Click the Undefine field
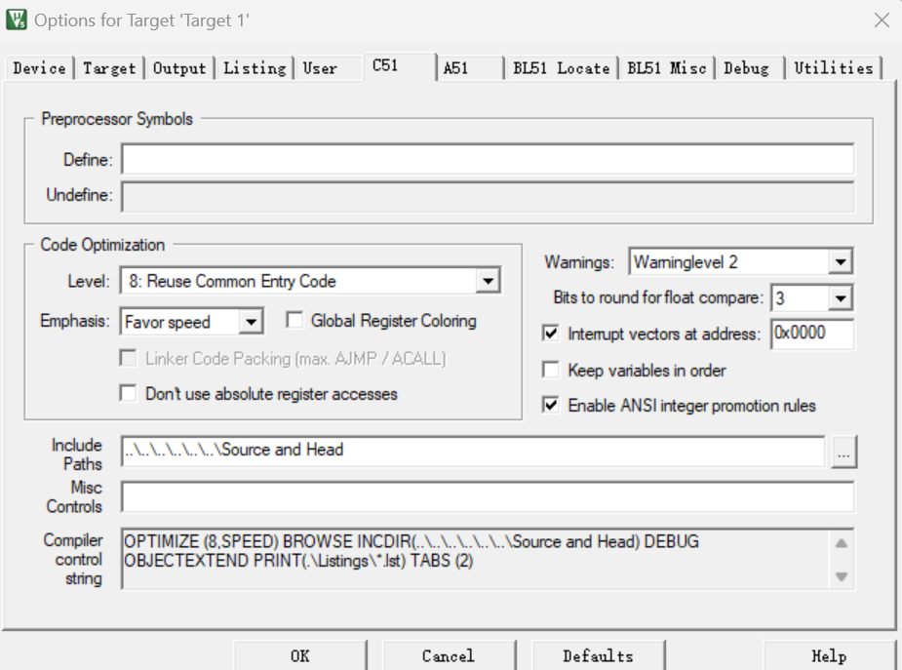The height and width of the screenshot is (670, 902). (488, 196)
